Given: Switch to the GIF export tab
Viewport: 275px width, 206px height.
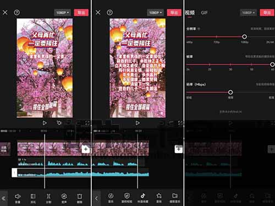Looking at the screenshot, I should pyautogui.click(x=204, y=13).
